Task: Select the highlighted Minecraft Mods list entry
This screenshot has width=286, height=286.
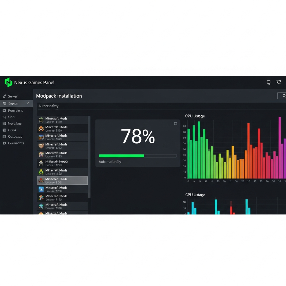Action: coord(62,181)
